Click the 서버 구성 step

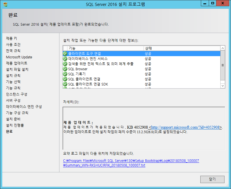point(13,100)
